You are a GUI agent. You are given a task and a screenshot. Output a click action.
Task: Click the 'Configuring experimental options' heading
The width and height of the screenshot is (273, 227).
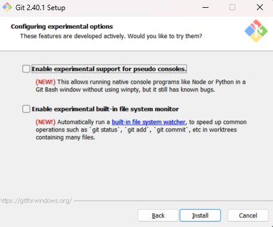click(62, 27)
